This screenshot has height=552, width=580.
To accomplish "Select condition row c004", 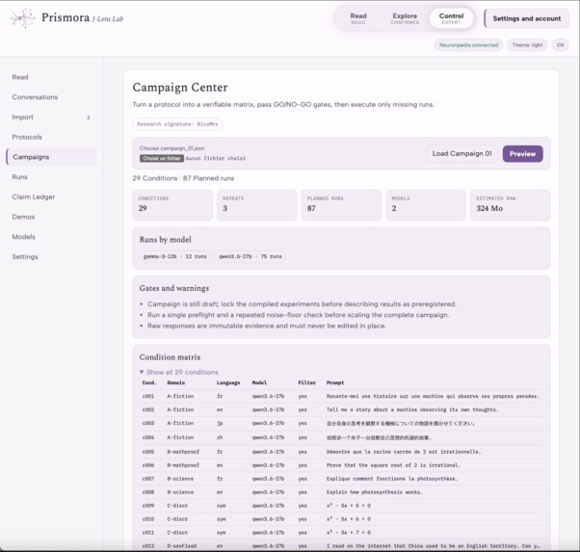I will 341,437.
